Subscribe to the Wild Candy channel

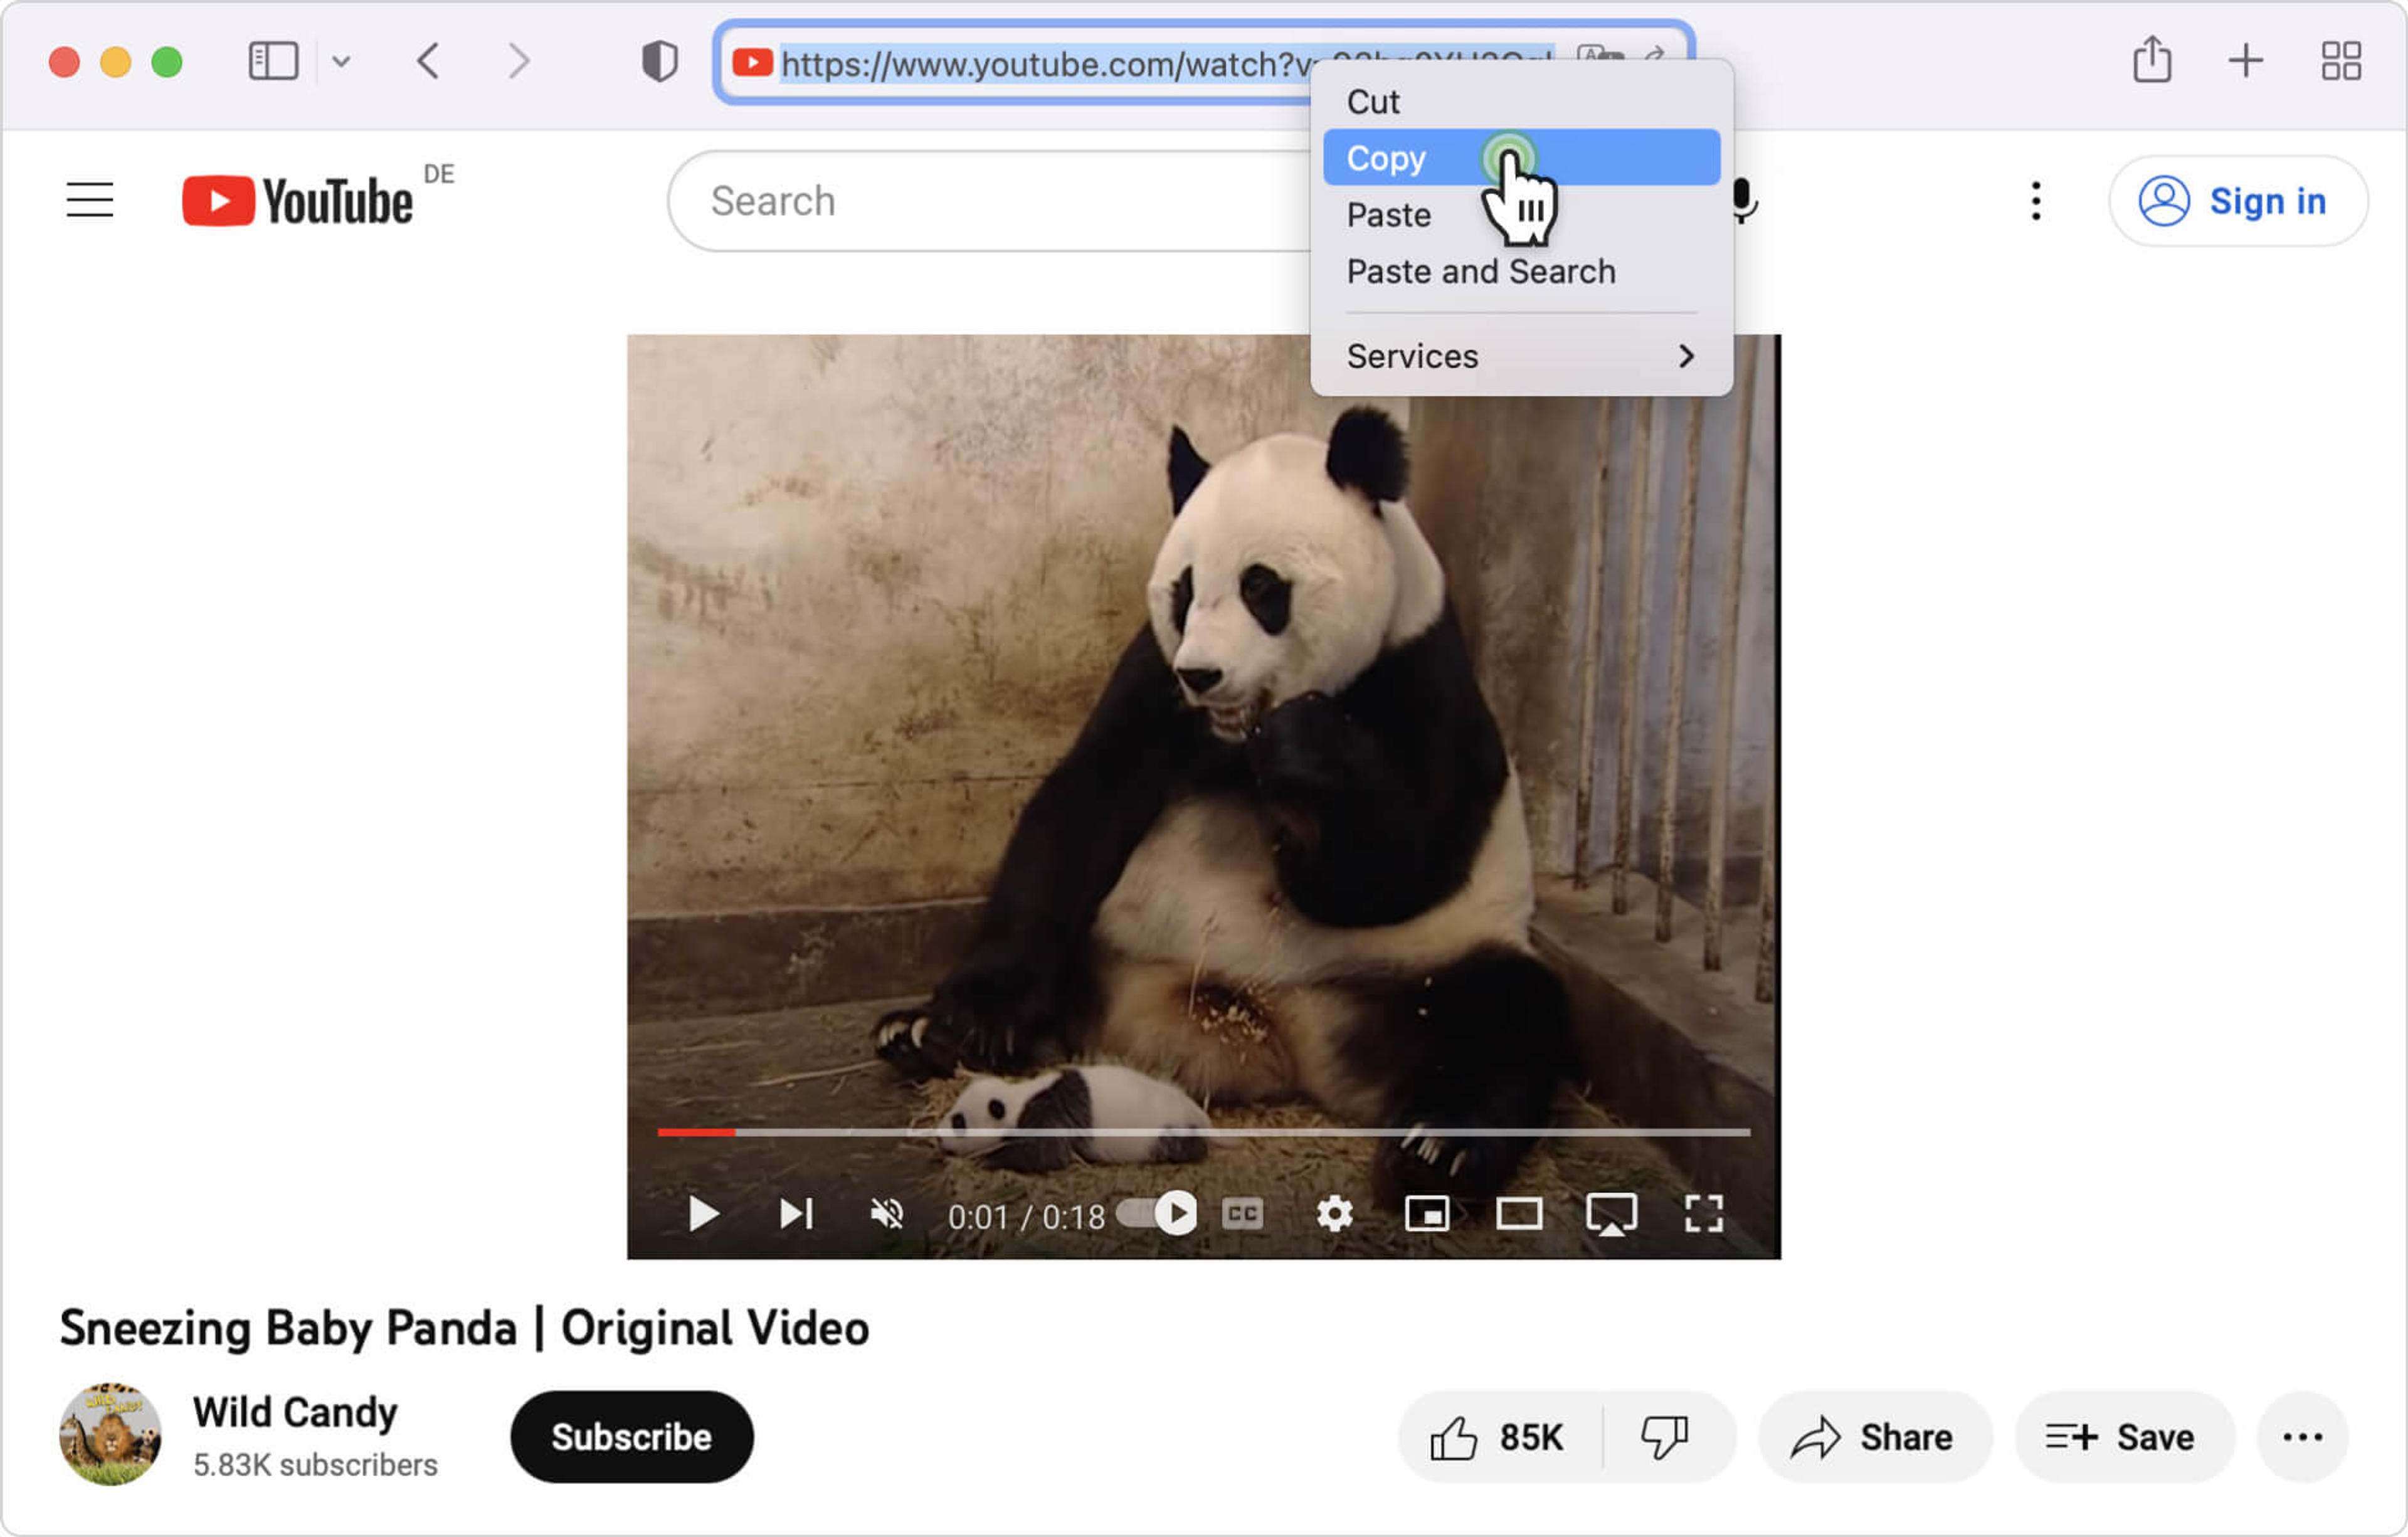click(x=631, y=1438)
